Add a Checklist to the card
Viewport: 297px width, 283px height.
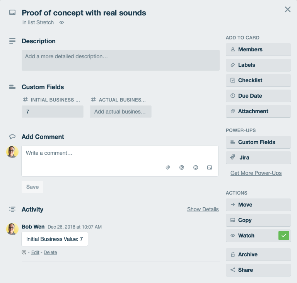tap(258, 80)
